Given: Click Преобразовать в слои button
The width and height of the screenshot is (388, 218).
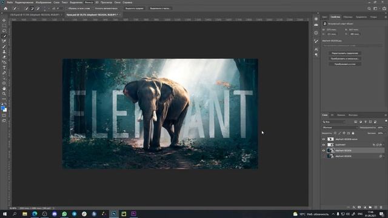Looking at the screenshot, I should click(345, 64).
